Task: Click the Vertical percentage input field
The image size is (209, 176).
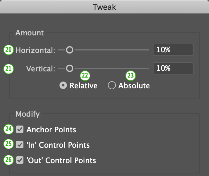Action: [x=173, y=68]
